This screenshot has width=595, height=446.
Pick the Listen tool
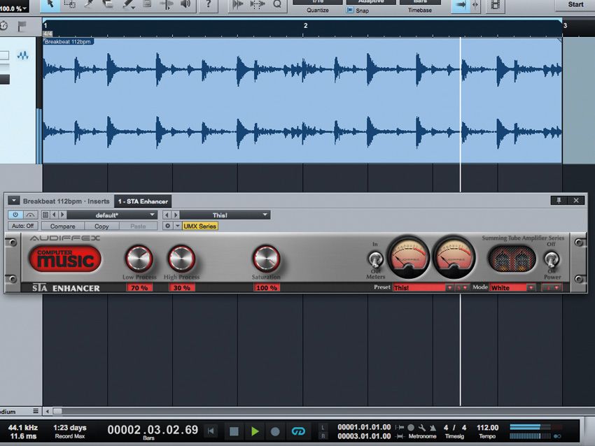(x=183, y=6)
